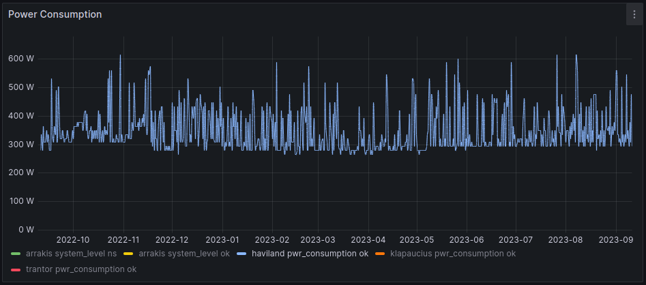Click the 600 W y-axis label
Image resolution: width=646 pixels, height=285 pixels.
21,59
